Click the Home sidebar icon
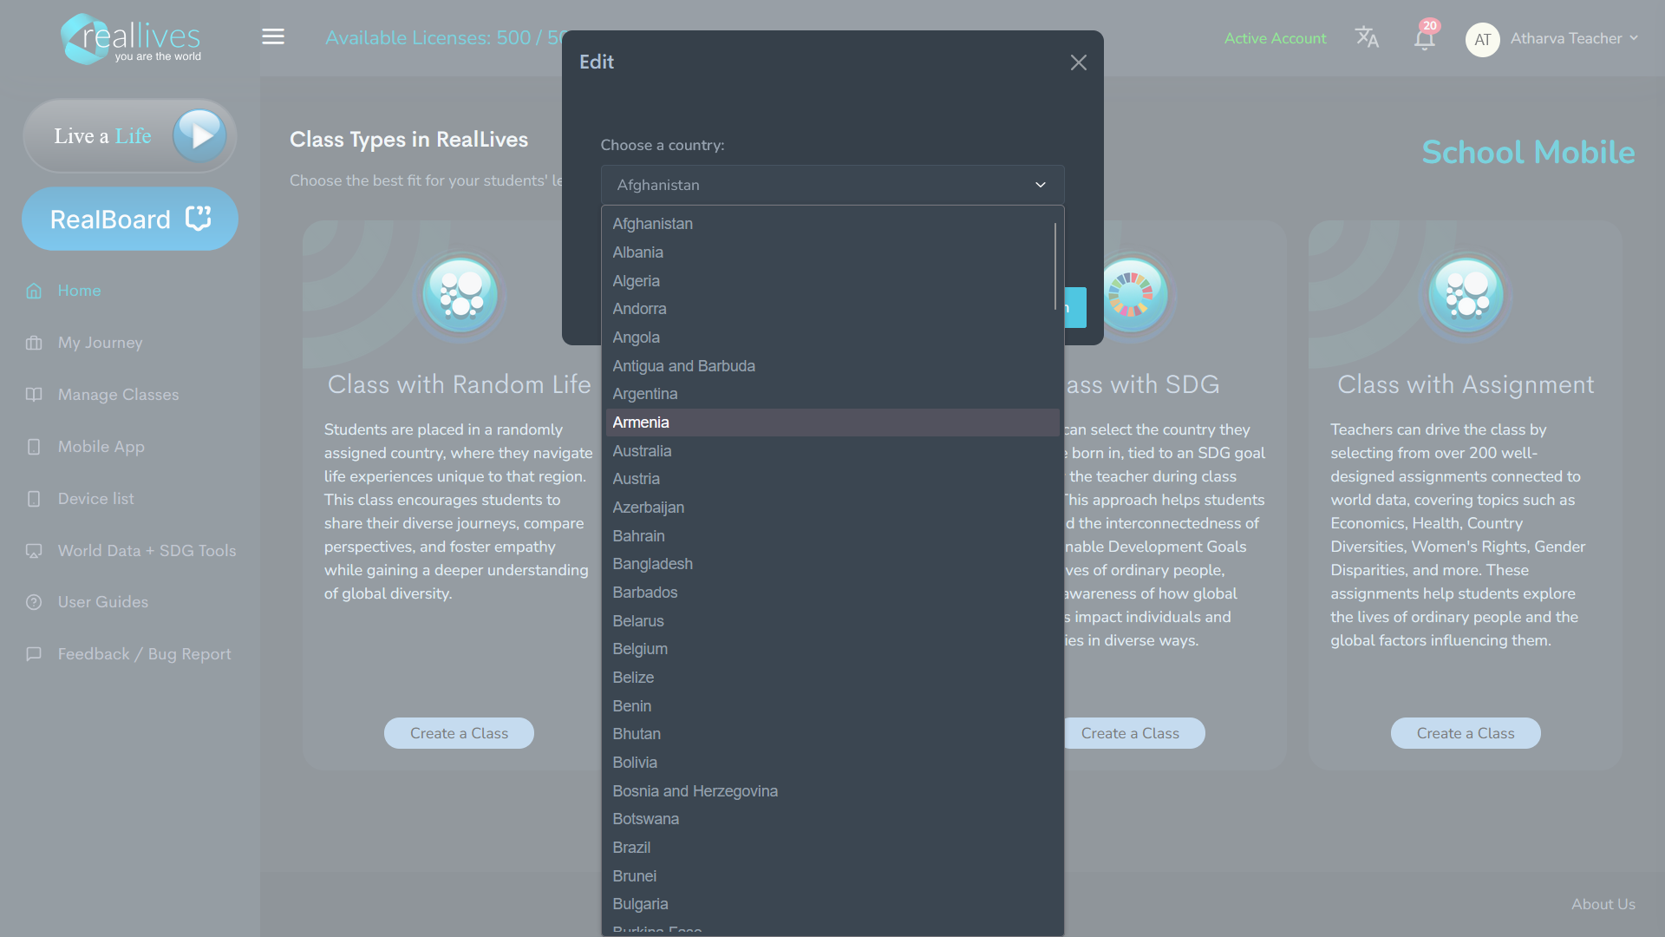 tap(34, 291)
